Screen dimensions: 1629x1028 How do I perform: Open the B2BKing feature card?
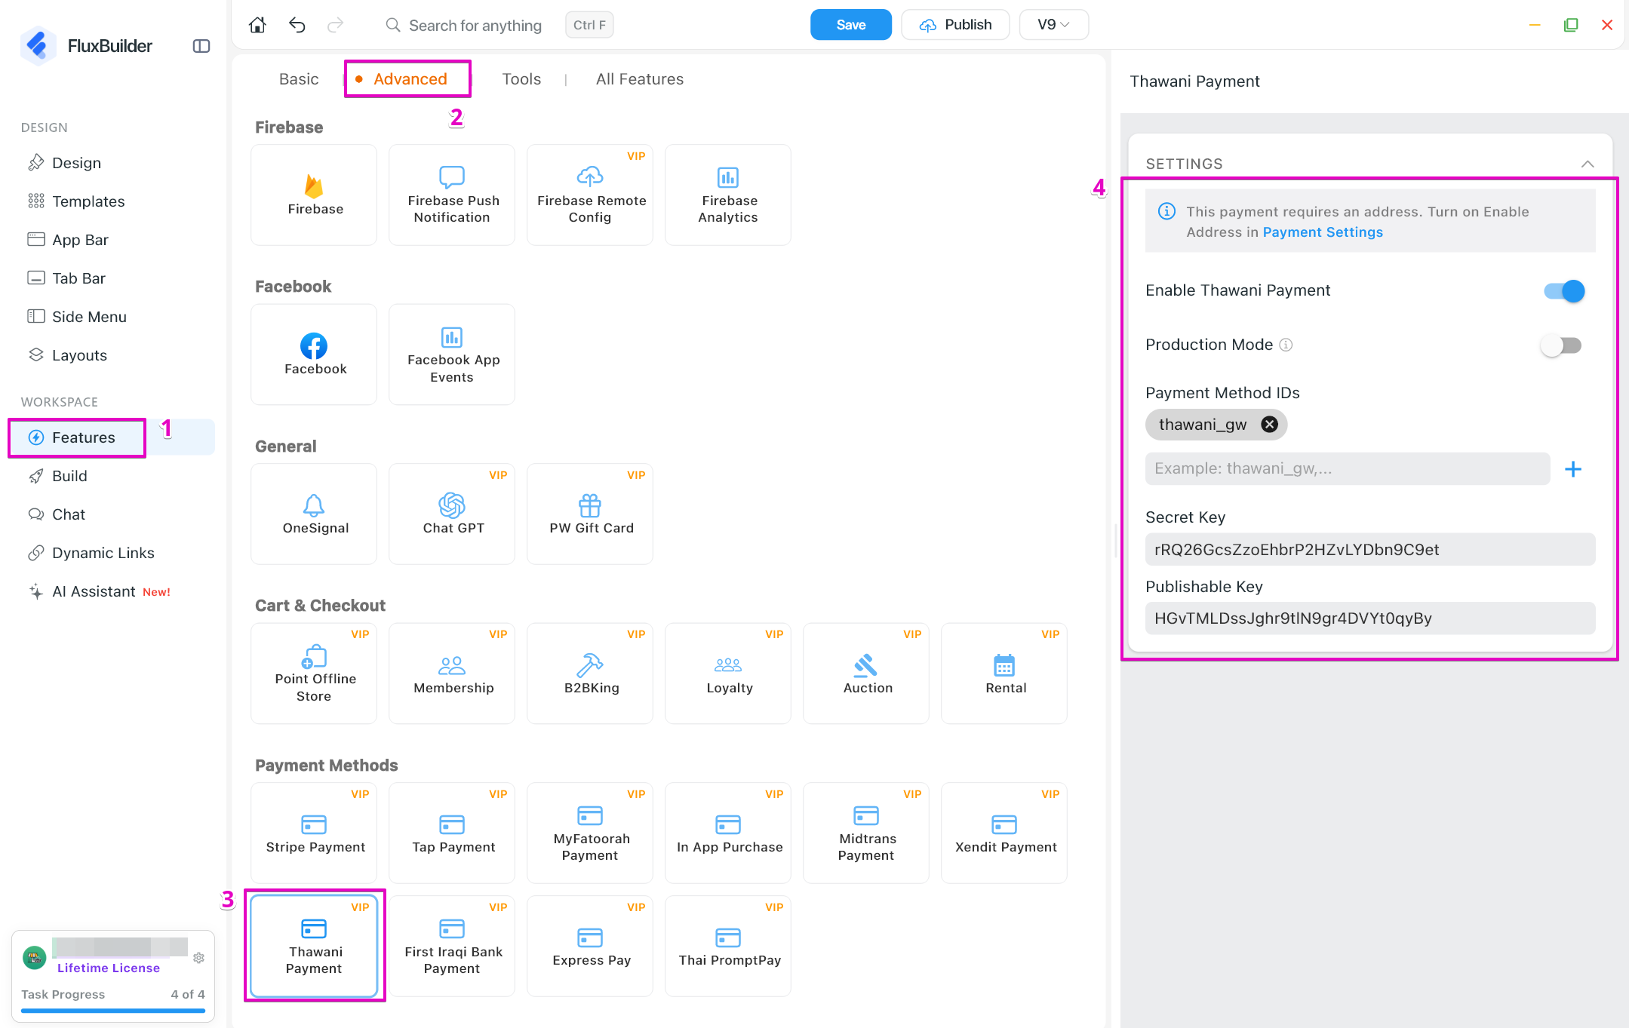[x=590, y=674]
